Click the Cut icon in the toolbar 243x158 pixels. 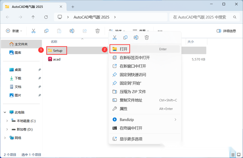[33, 31]
